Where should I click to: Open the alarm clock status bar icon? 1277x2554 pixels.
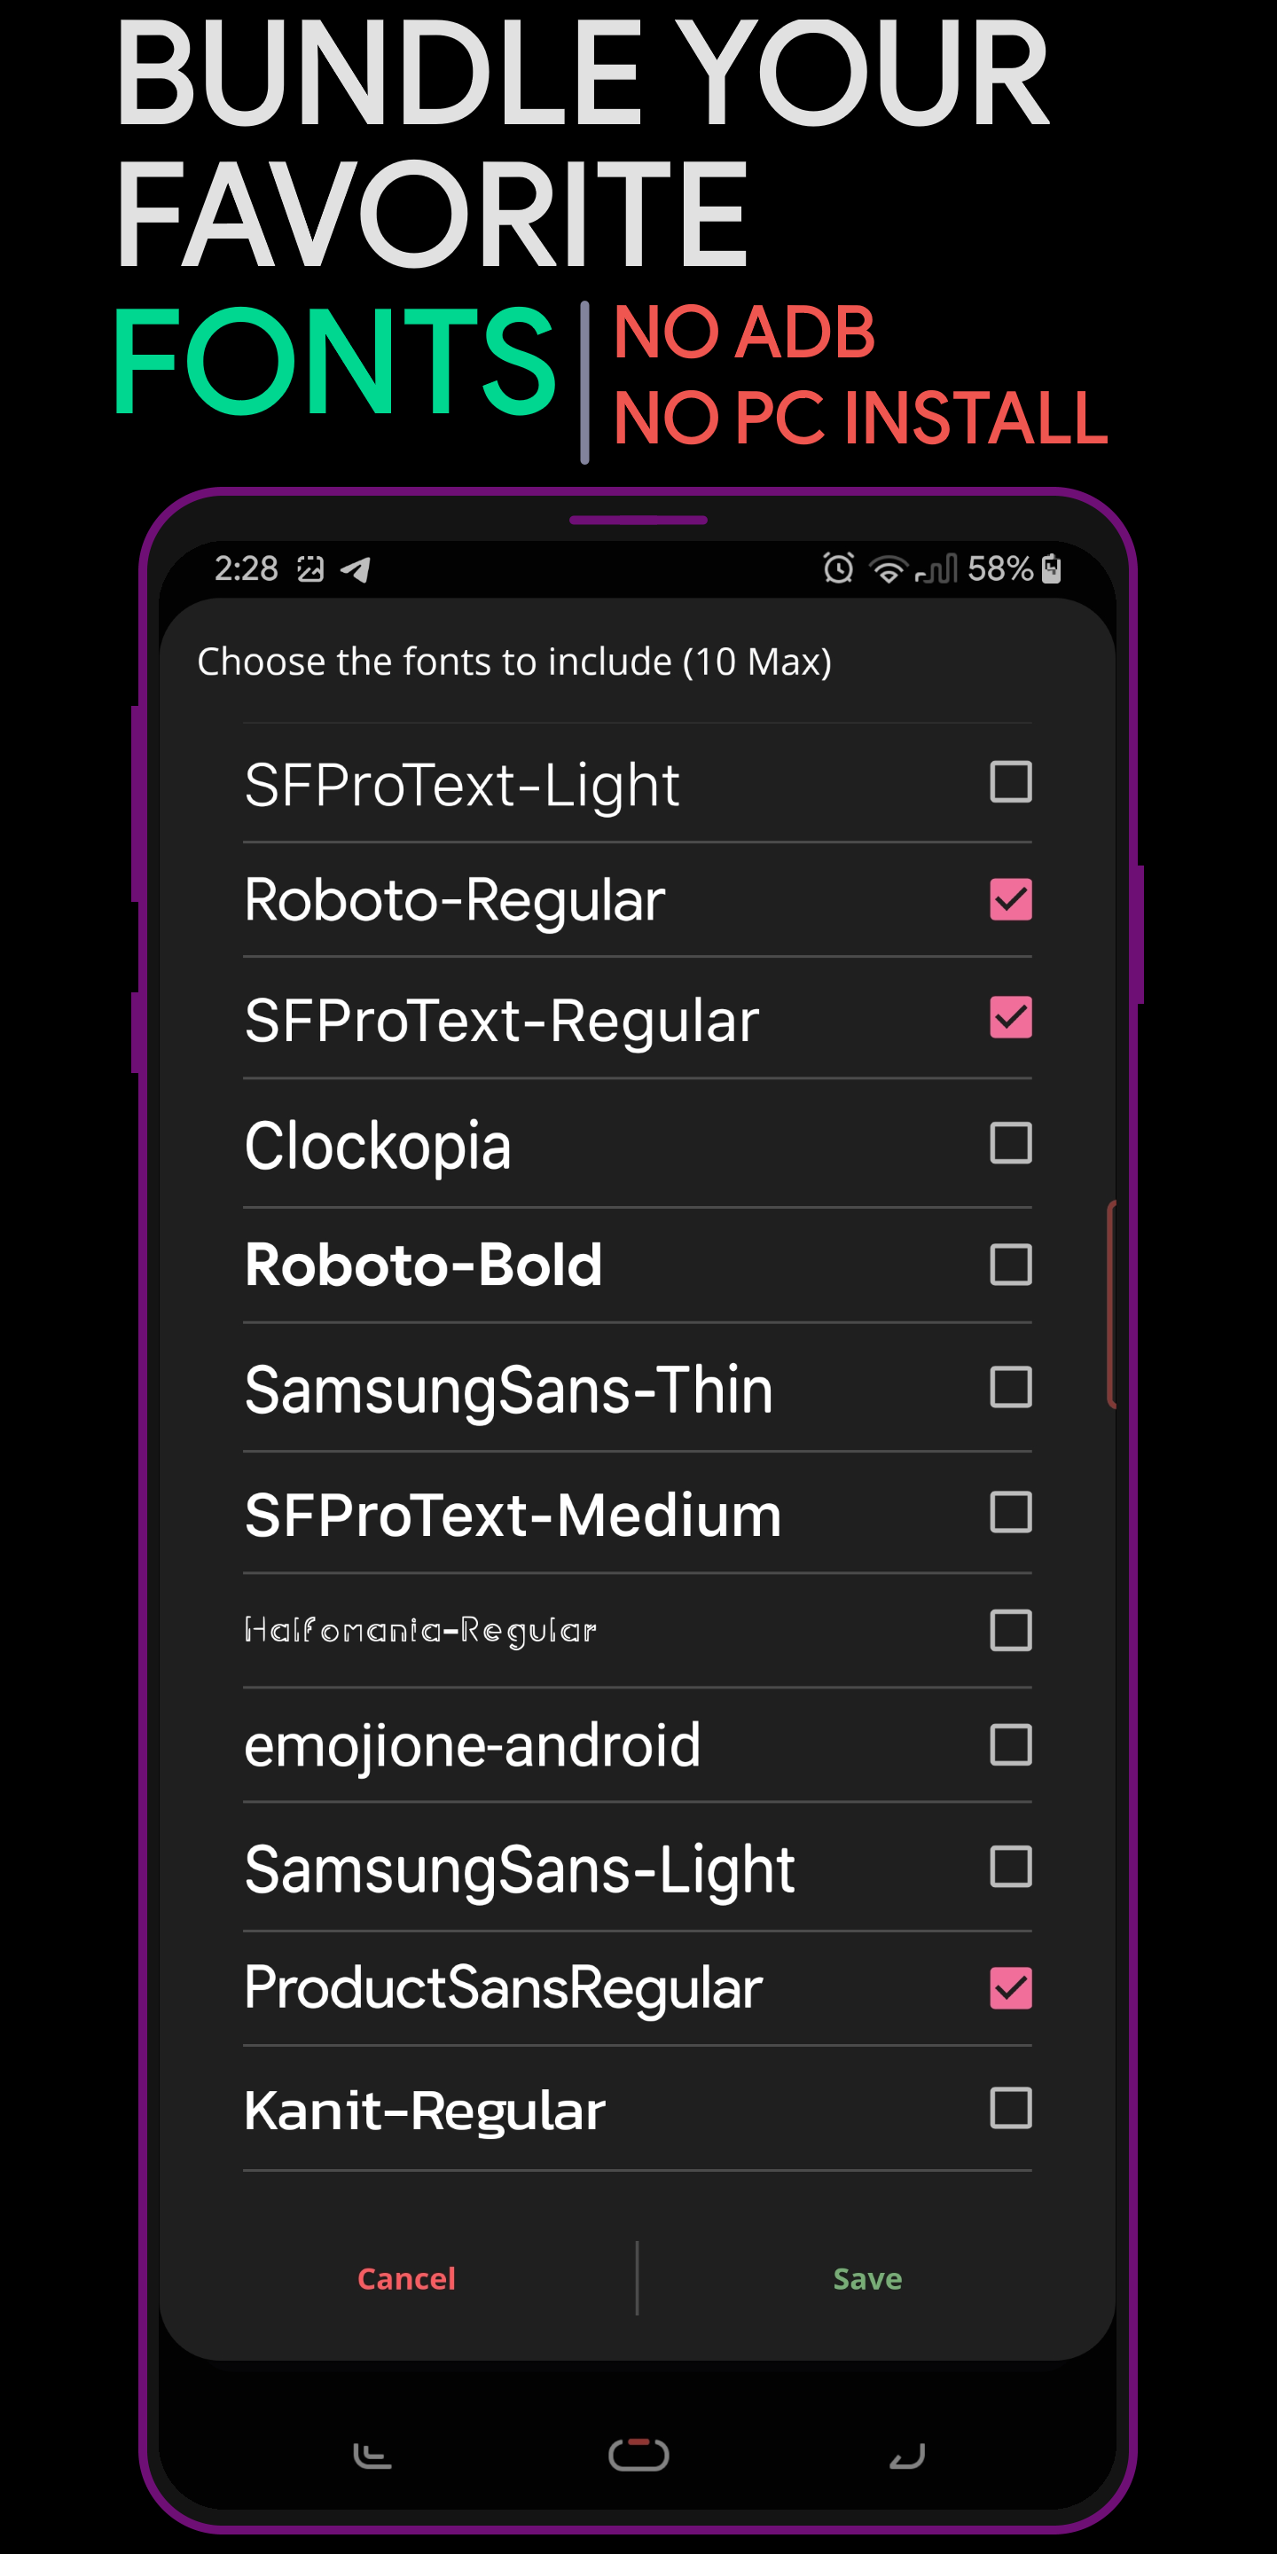coord(838,568)
